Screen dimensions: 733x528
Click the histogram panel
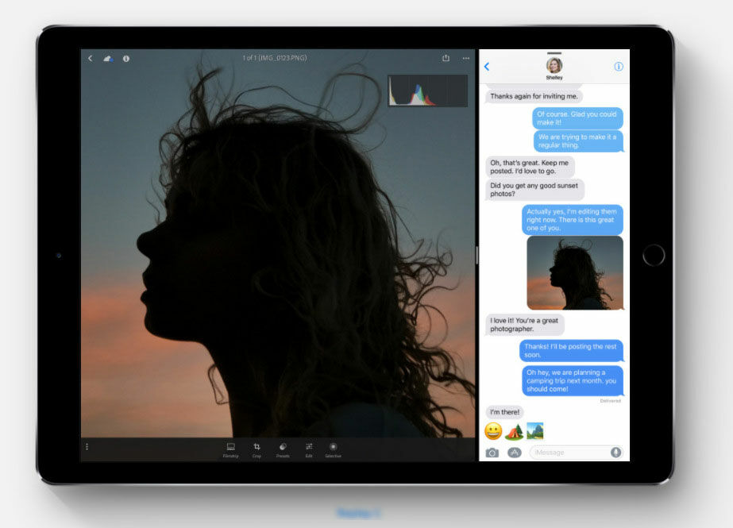pyautogui.click(x=428, y=91)
